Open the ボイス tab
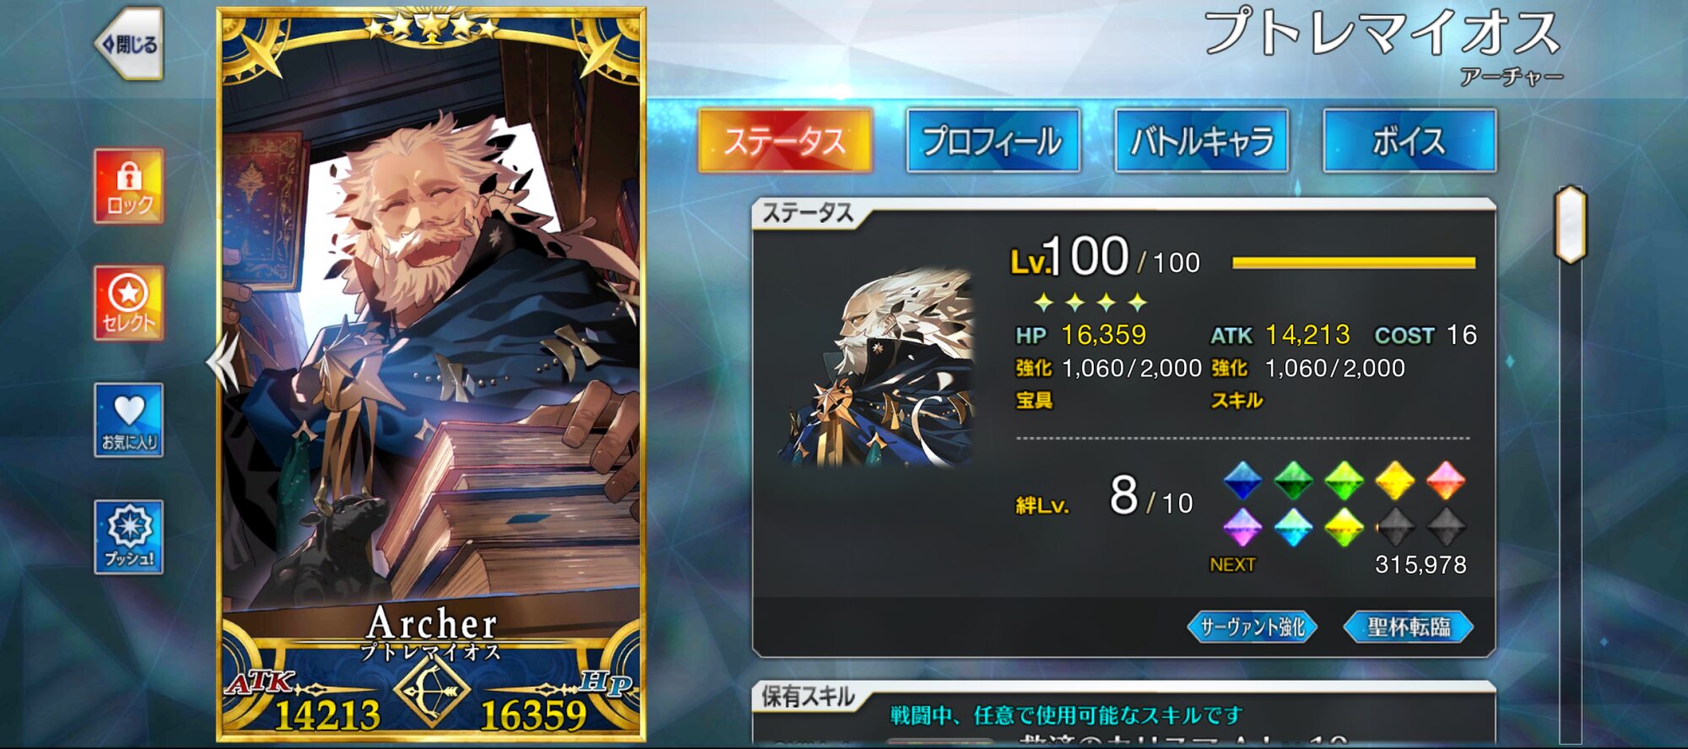Screen dimensions: 1688x749 (x=1409, y=141)
